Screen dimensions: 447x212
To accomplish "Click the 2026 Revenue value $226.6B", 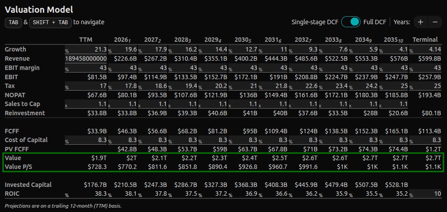I will coord(126,59).
